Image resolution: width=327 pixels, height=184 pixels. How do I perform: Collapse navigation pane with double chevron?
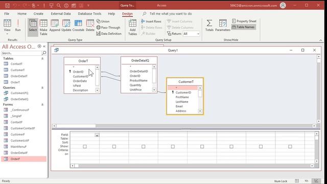click(x=44, y=47)
